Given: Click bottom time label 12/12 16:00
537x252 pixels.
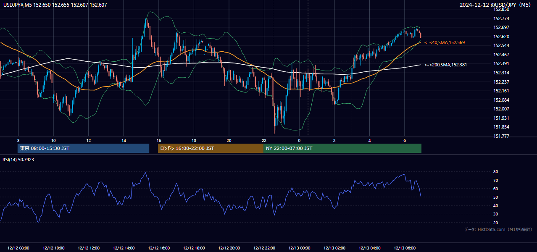Looking at the screenshot, I should click(x=158, y=248).
